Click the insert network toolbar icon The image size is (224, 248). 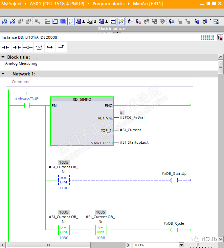[x=5, y=21]
